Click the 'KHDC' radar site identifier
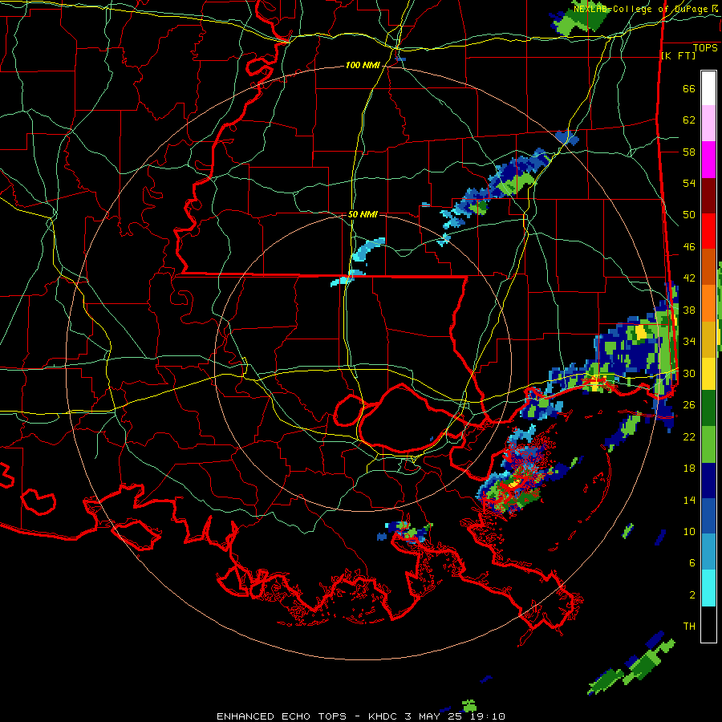722x722 pixels. (382, 716)
